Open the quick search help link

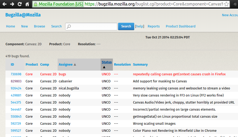pyautogui.click(x=139, y=26)
